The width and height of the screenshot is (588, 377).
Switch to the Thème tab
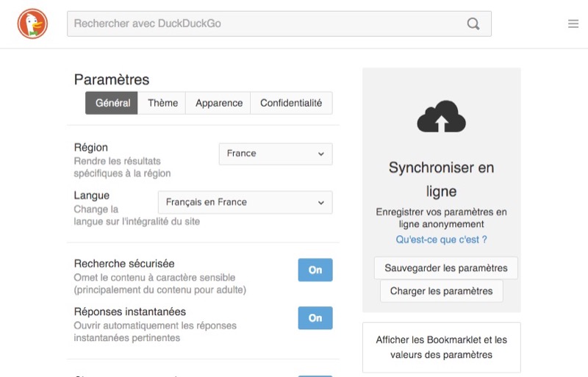coord(162,103)
